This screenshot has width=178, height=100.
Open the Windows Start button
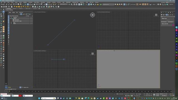[39, 98]
